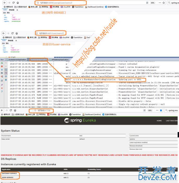Pause output in the Run panel
Image resolution: width=179 pixels, height=183 pixels.
point(2,70)
